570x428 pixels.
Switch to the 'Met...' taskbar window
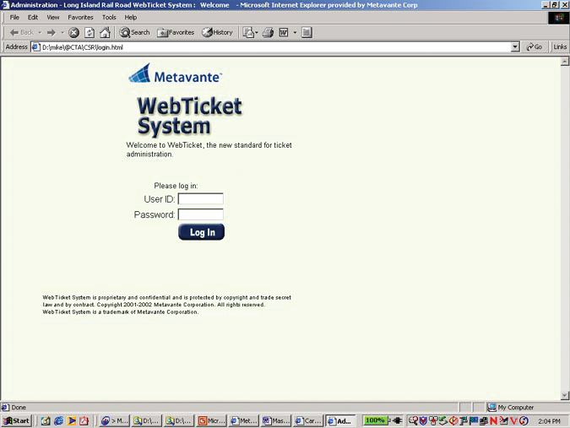243,420
